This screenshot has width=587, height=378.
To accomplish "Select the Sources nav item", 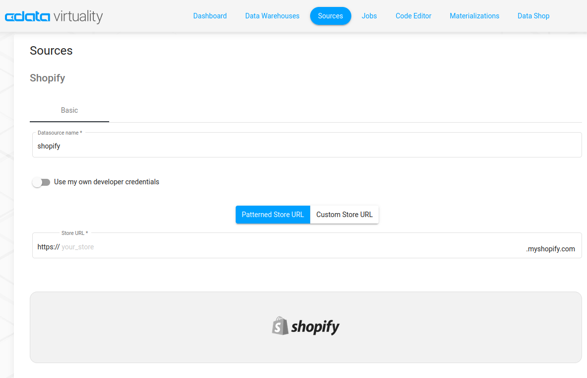I will pyautogui.click(x=330, y=16).
